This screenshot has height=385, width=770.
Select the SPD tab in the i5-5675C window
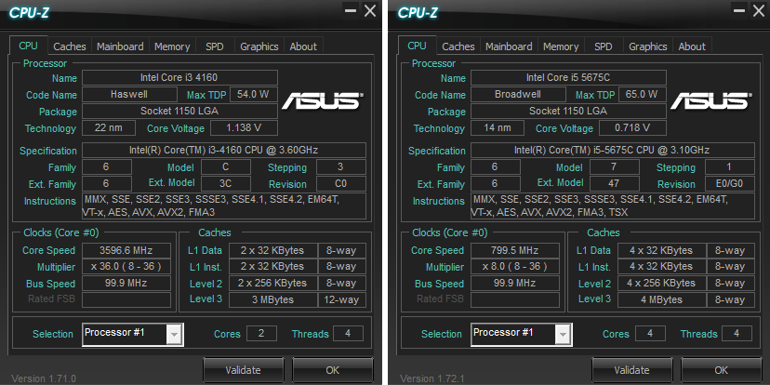click(604, 46)
